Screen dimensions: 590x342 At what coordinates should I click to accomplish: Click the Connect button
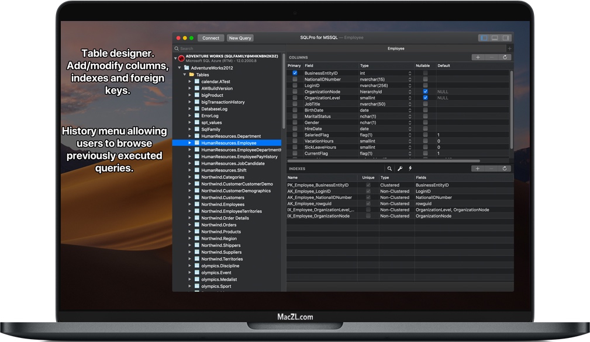211,37
